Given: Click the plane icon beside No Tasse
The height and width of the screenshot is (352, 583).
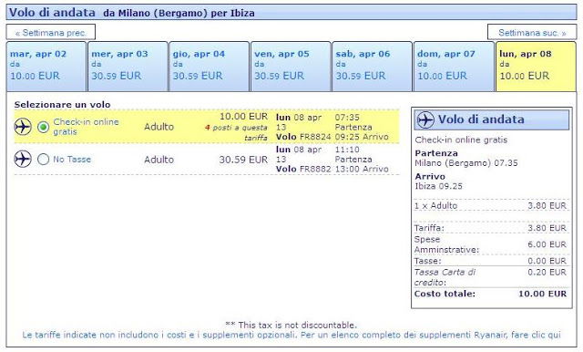Looking at the screenshot, I should click(x=23, y=160).
